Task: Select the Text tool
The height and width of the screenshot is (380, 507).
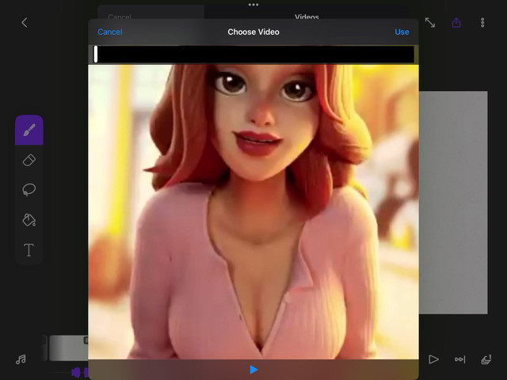Action: pyautogui.click(x=29, y=250)
